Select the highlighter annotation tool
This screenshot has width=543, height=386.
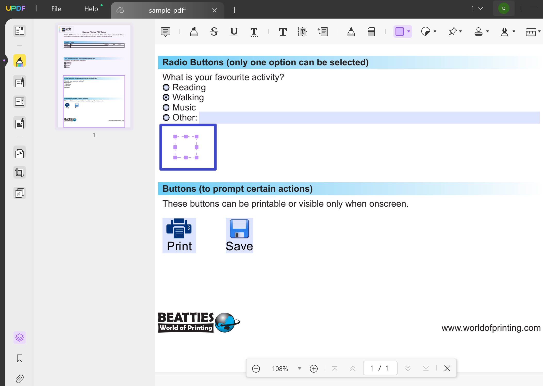(x=193, y=32)
